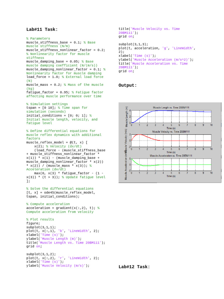
Task: Click the 'fatigue_factor = 0.95;' assignment
Action: [48, 92]
